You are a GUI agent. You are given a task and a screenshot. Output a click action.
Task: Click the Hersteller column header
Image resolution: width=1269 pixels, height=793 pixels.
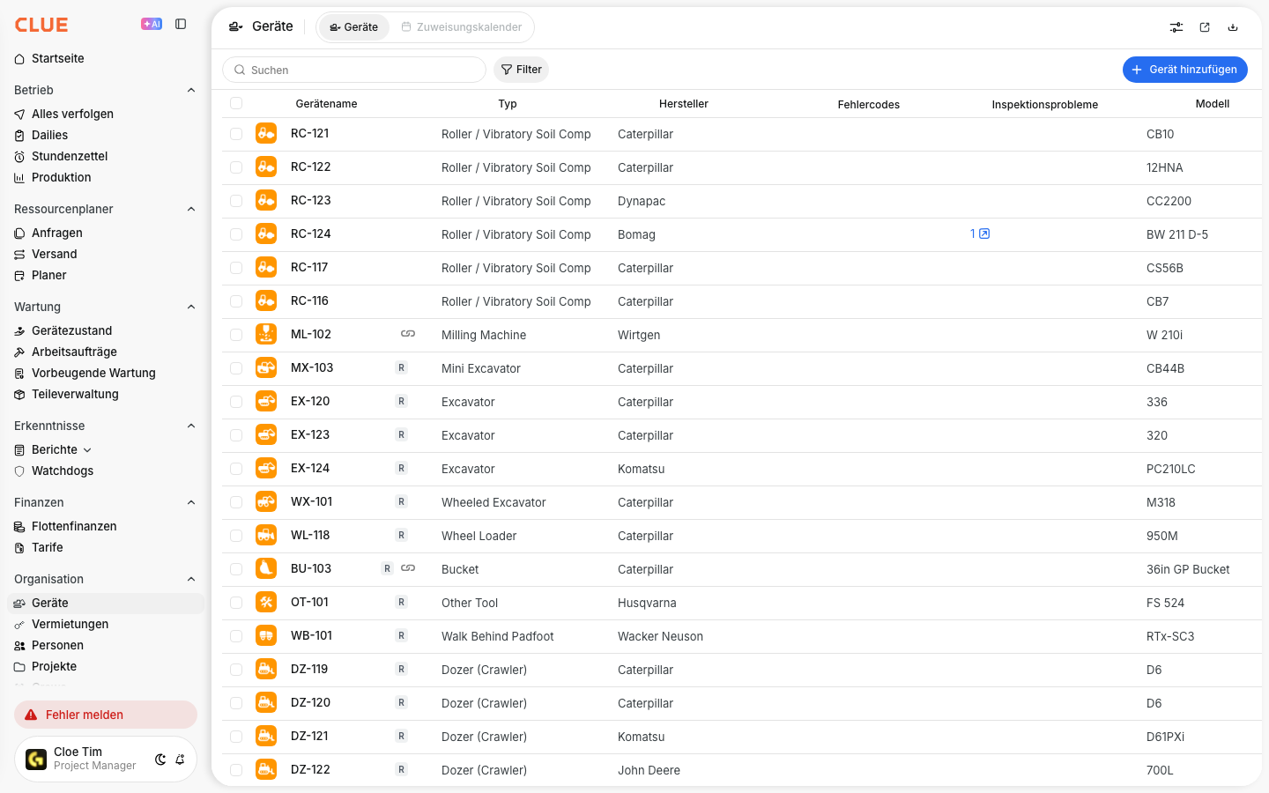point(684,104)
